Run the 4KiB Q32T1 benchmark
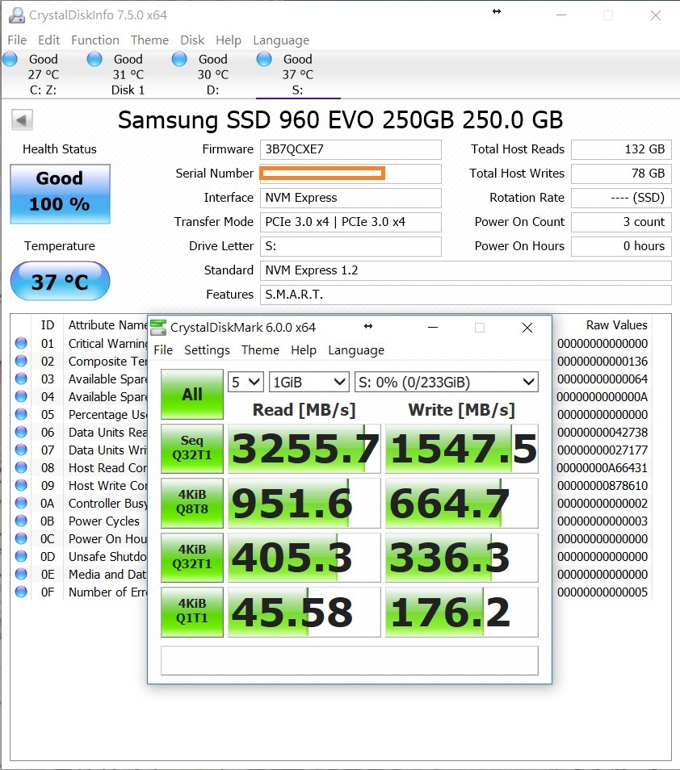 [x=192, y=558]
